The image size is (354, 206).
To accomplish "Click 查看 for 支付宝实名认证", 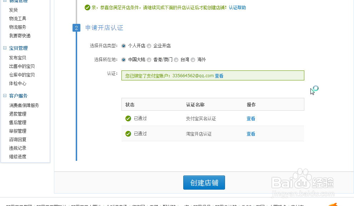I will [251, 118].
